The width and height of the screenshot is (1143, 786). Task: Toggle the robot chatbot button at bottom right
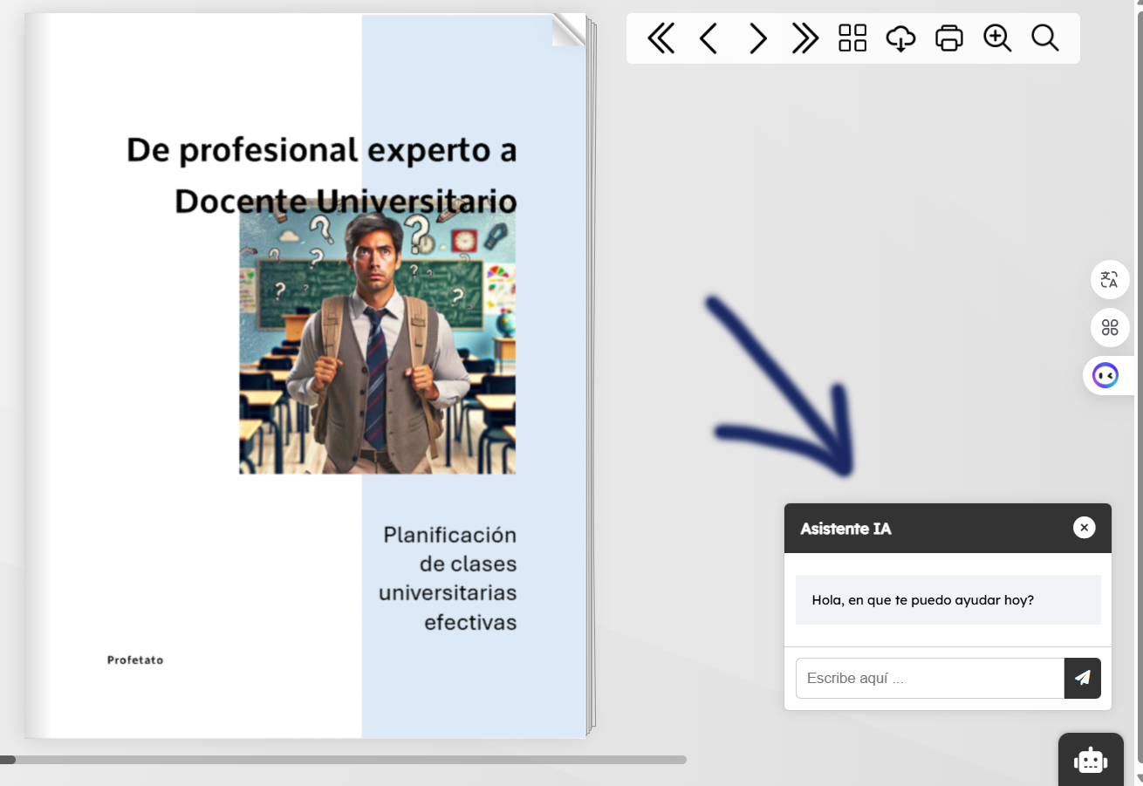tap(1091, 760)
